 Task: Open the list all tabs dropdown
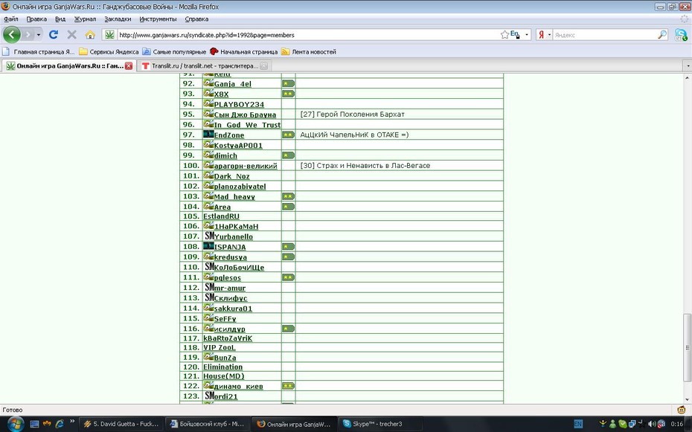[688, 66]
